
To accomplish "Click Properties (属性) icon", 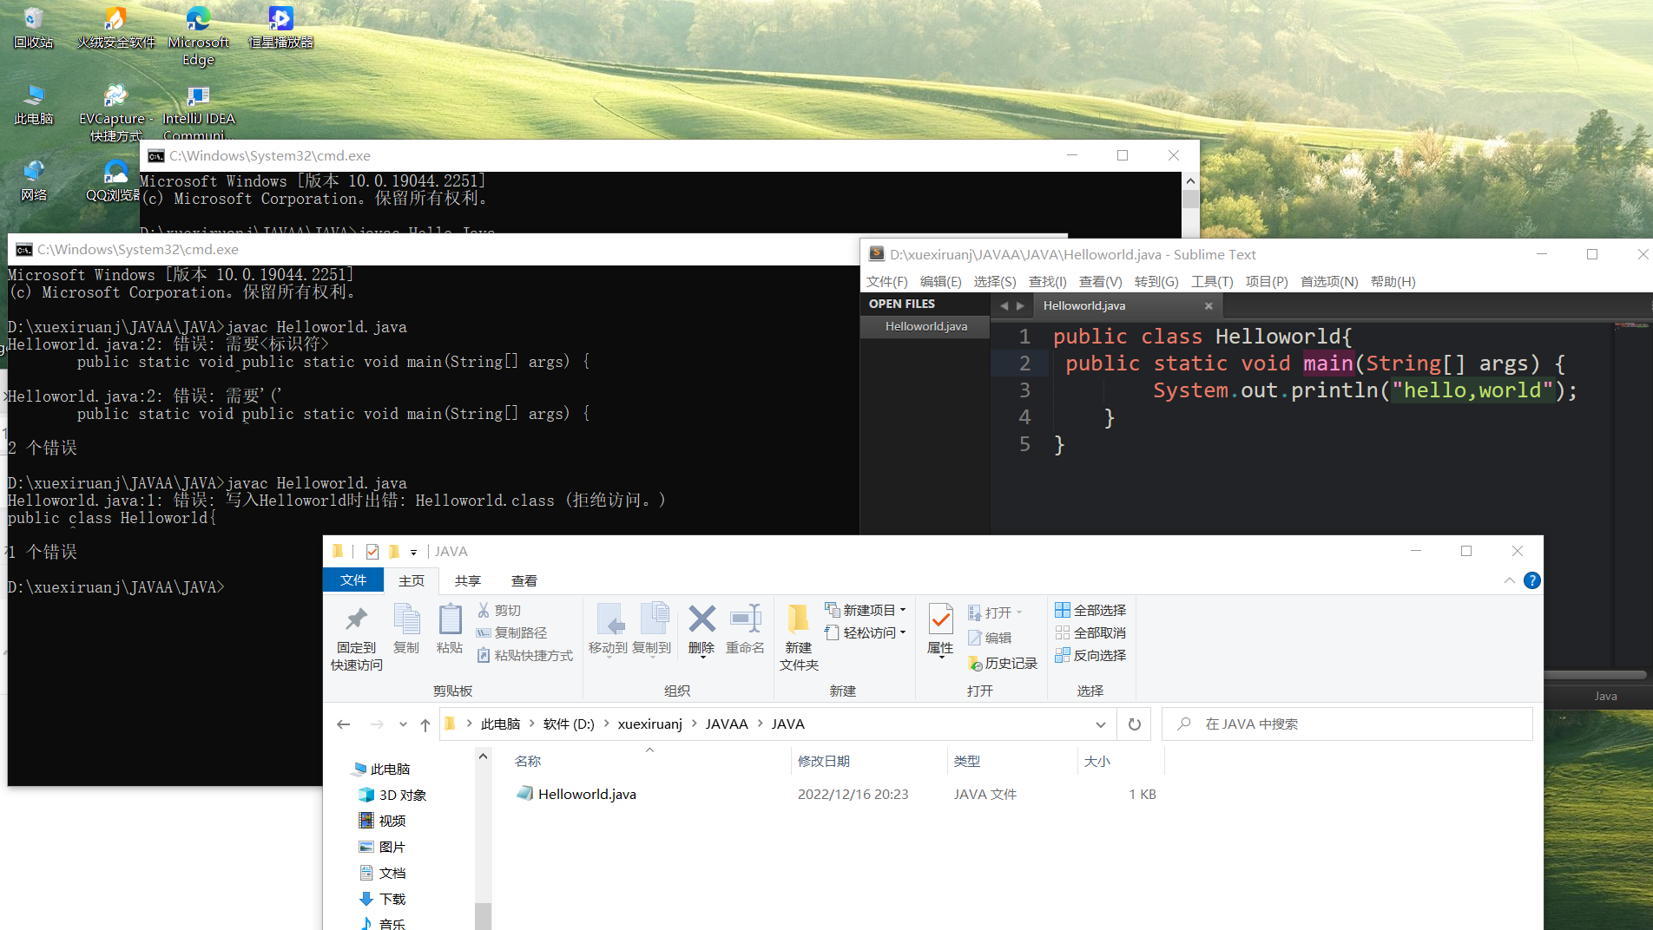I will (x=940, y=619).
